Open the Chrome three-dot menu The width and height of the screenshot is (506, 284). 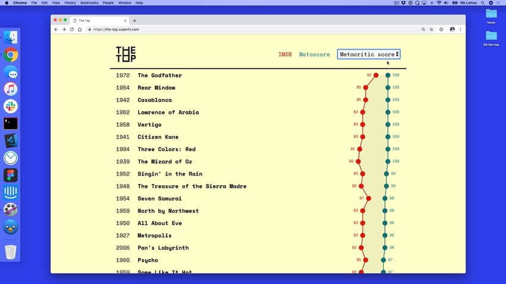coord(460,29)
